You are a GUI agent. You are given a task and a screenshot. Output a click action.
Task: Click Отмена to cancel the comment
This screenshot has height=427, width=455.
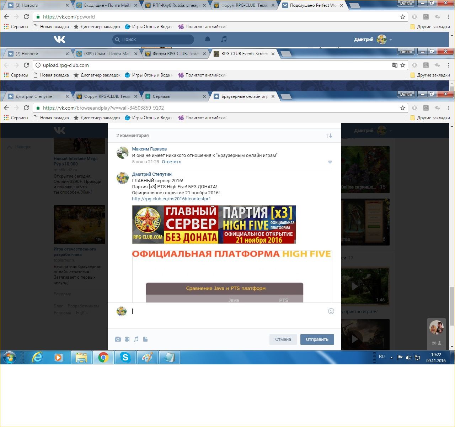tap(283, 339)
